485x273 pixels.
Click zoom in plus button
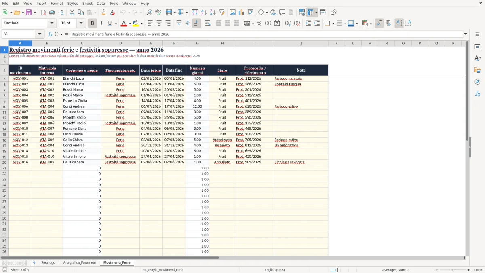[469, 270]
